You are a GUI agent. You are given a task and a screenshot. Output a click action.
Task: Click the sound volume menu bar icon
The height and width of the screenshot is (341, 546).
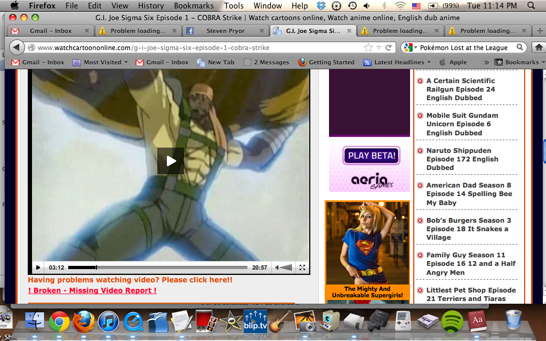(367, 5)
